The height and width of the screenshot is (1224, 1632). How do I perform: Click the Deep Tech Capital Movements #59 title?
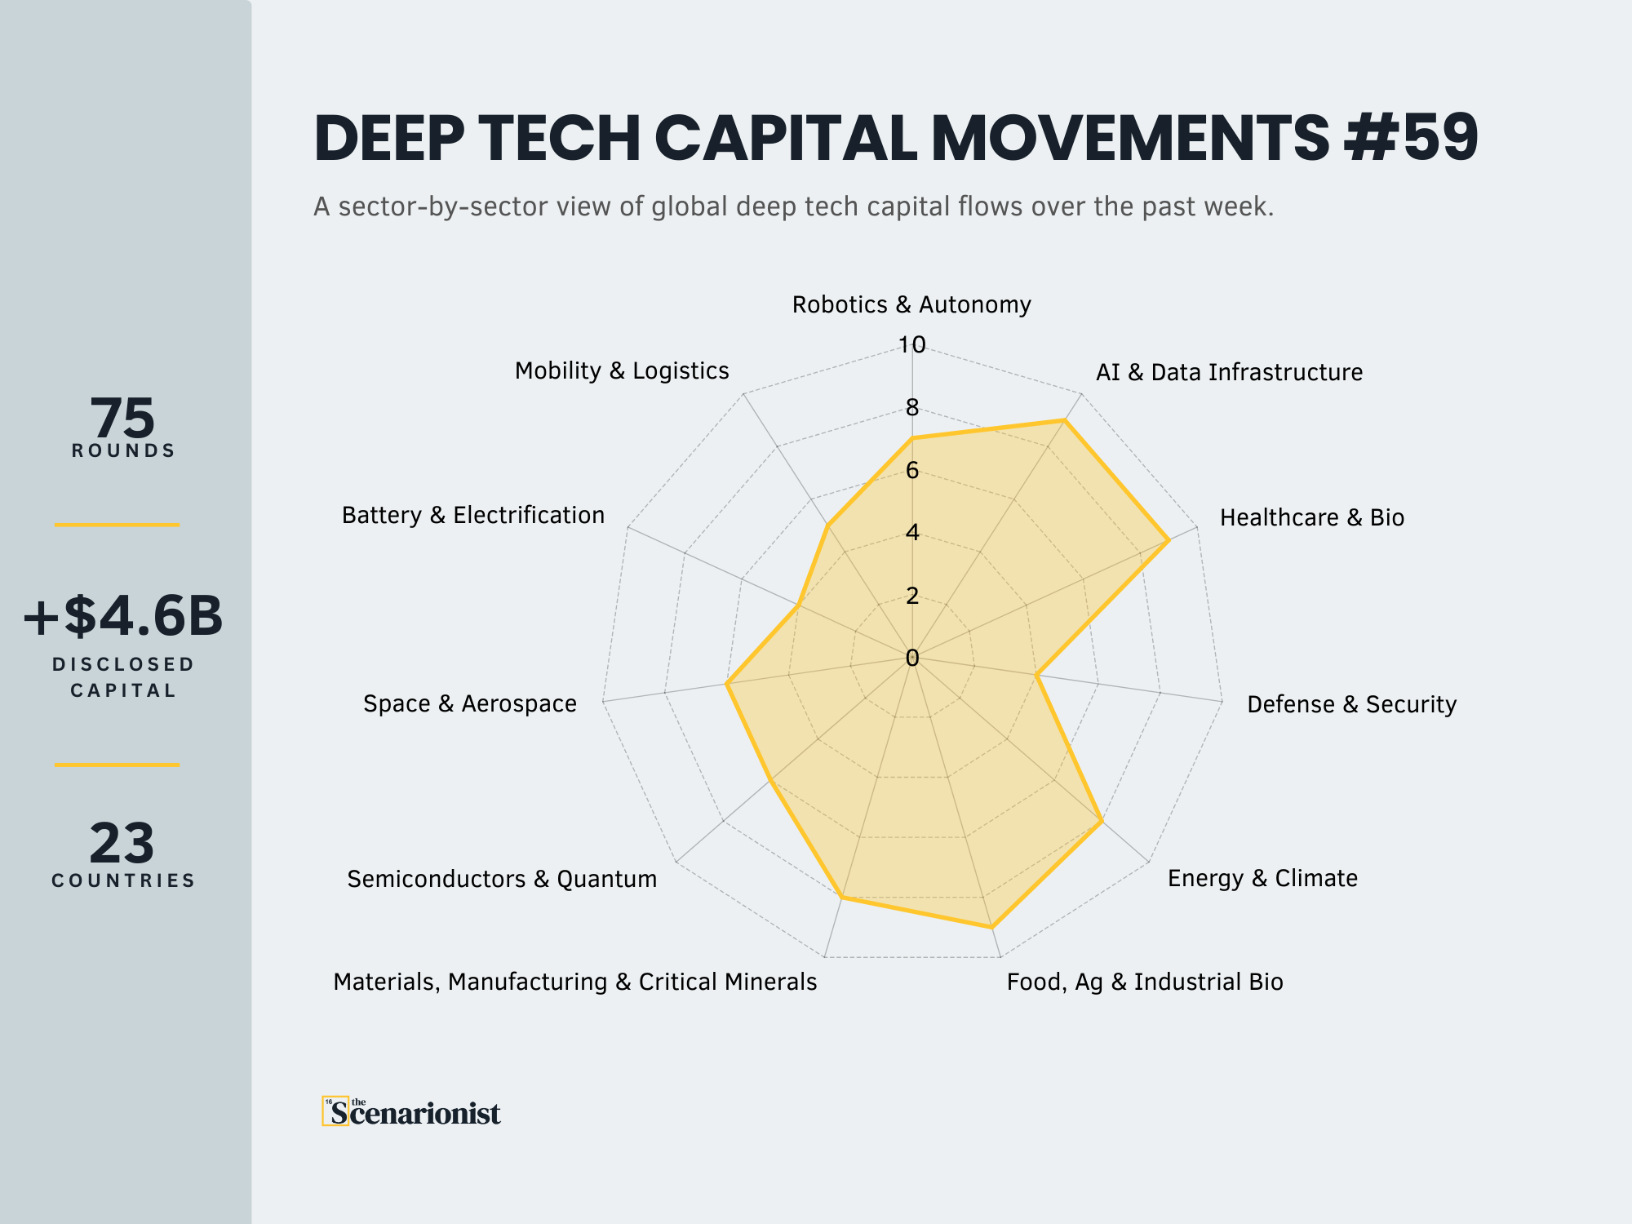[x=895, y=138]
